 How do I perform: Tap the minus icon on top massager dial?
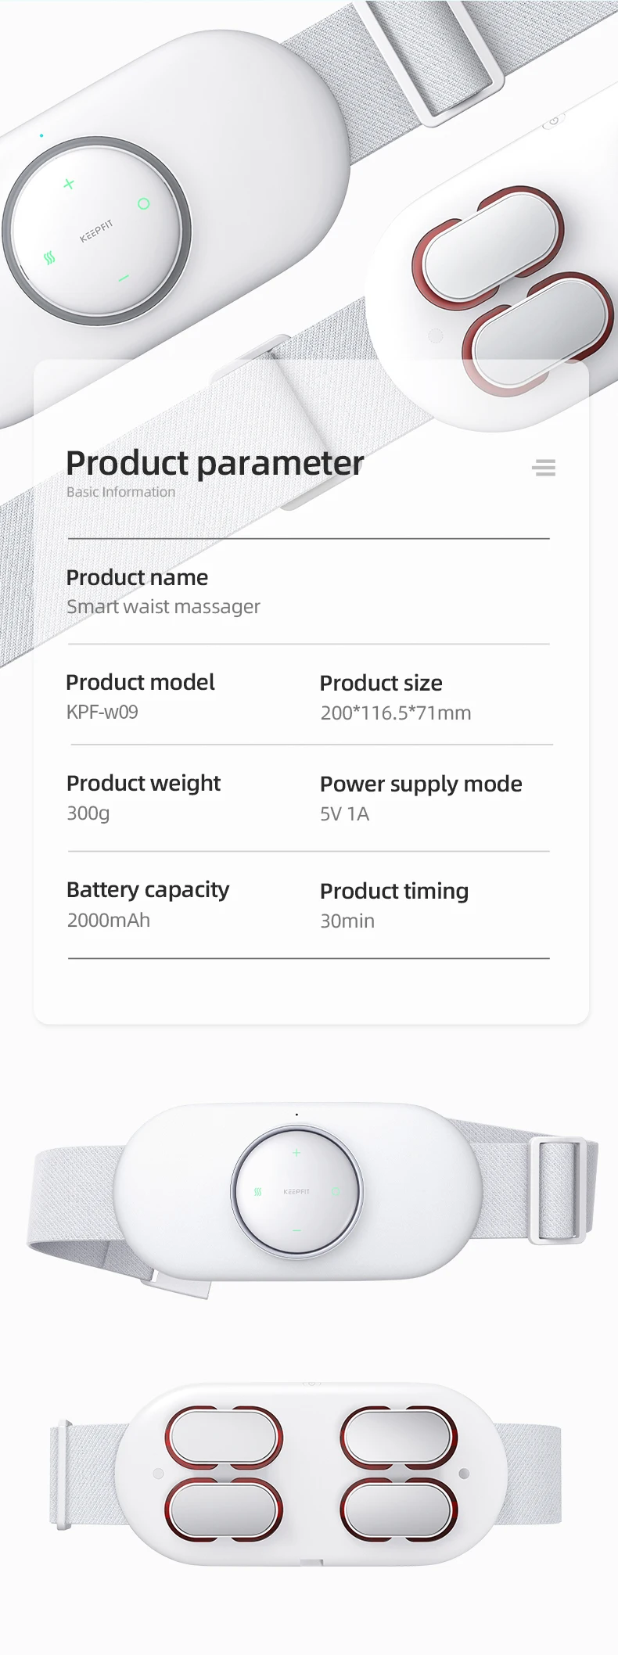pyautogui.click(x=124, y=278)
